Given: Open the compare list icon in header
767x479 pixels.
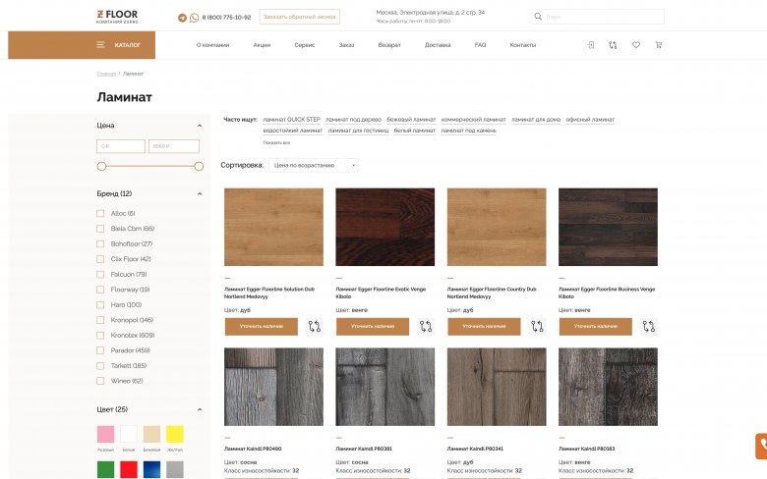Looking at the screenshot, I should 613,45.
